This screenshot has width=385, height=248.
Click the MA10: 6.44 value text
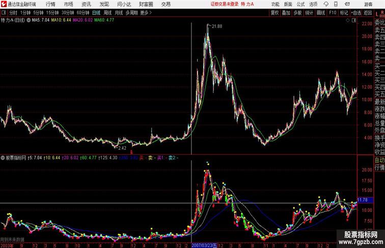coord(61,20)
